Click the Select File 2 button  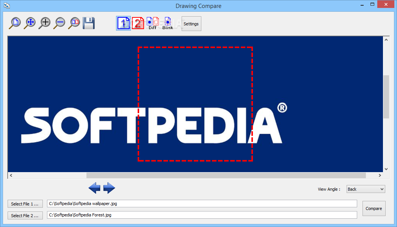coord(25,215)
